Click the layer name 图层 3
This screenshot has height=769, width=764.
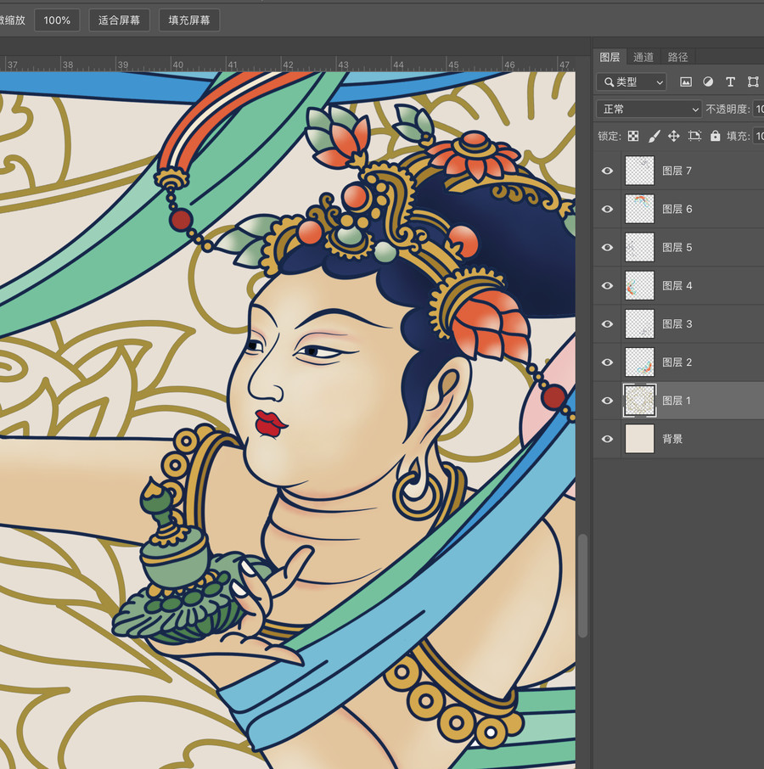677,323
